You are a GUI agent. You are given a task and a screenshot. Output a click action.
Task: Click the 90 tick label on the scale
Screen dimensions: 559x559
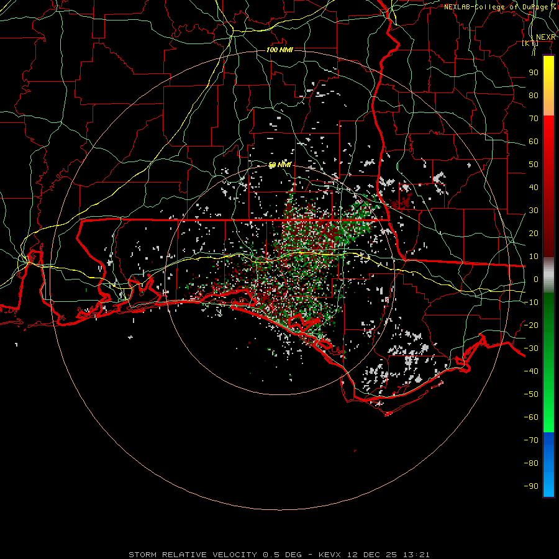[534, 73]
